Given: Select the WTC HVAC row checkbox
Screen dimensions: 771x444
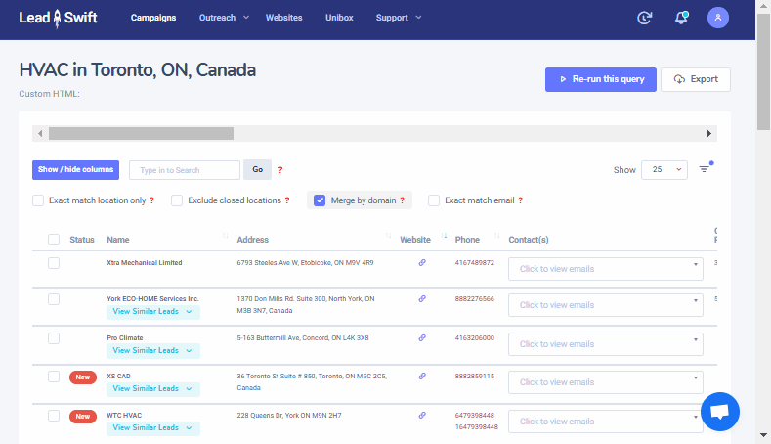Looking at the screenshot, I should (x=54, y=416).
